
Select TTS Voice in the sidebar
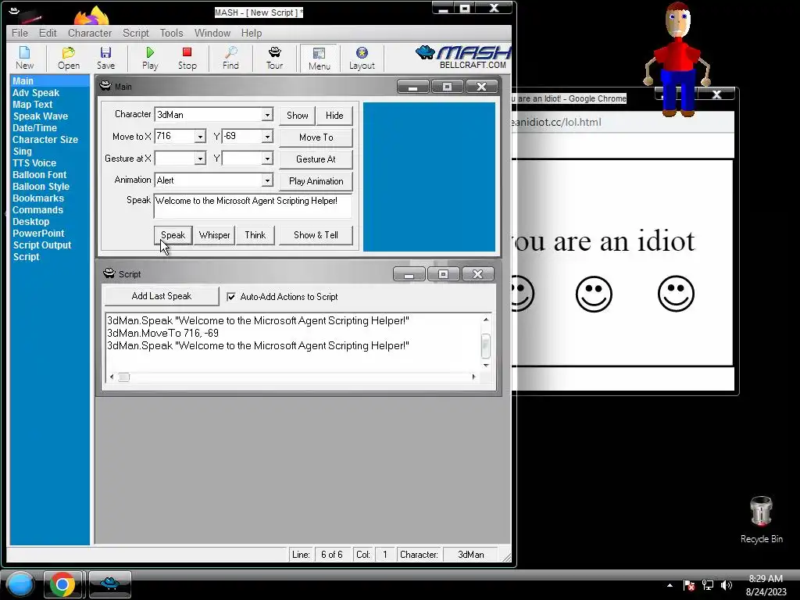coord(34,163)
